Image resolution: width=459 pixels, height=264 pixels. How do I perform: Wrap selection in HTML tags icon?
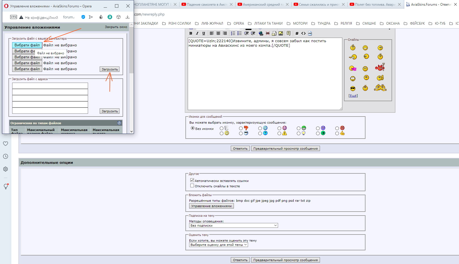303,33
